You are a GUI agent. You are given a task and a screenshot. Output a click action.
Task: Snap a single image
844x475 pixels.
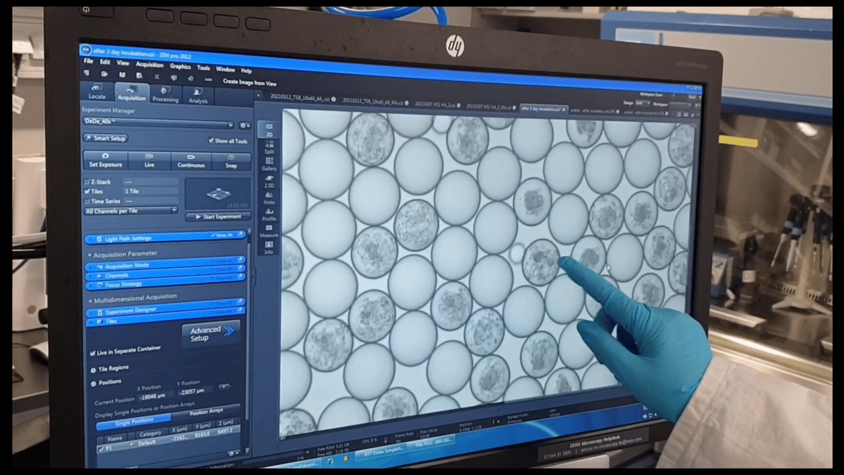(231, 162)
